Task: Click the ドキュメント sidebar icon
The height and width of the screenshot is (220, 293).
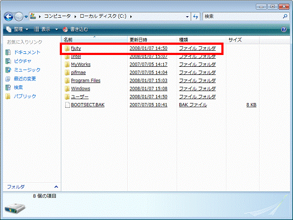Action: point(8,52)
